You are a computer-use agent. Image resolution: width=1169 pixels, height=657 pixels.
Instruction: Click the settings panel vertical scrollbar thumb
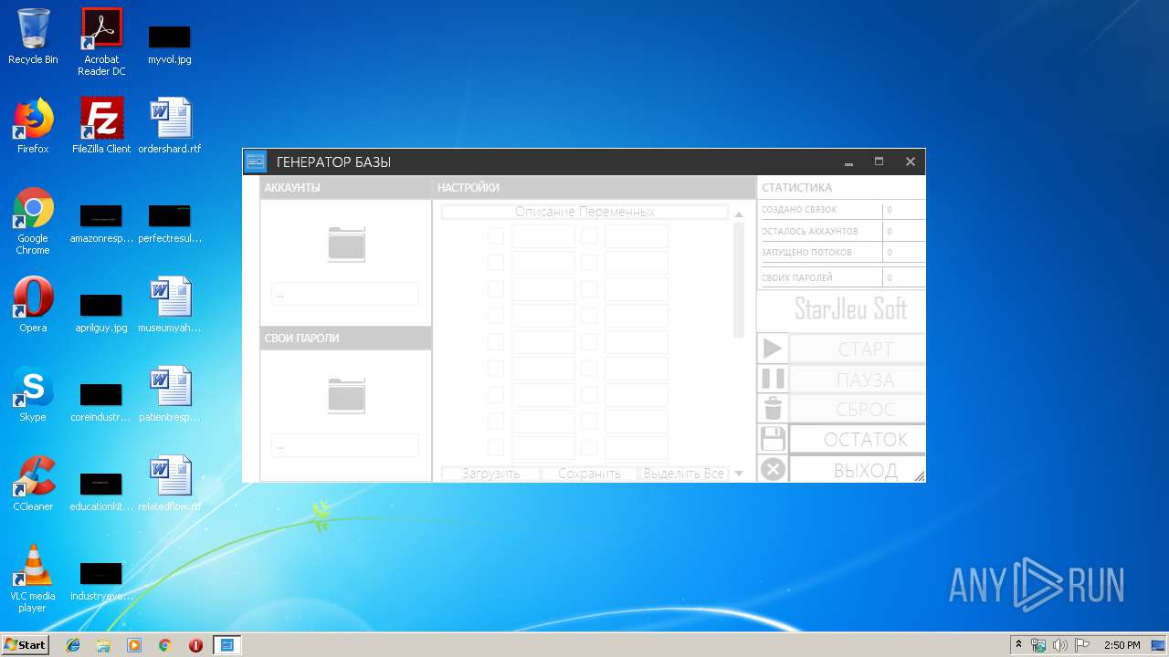coord(739,280)
